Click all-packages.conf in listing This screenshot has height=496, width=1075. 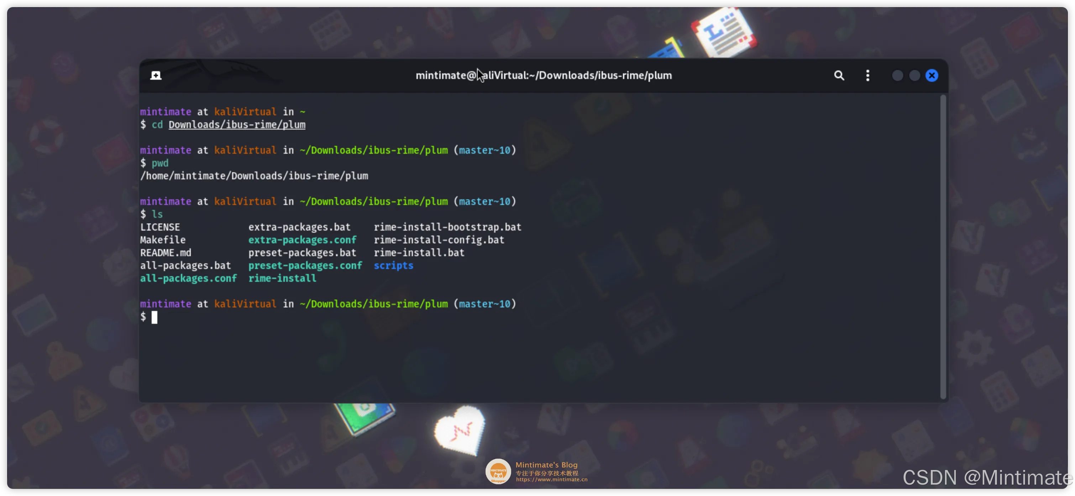(188, 278)
